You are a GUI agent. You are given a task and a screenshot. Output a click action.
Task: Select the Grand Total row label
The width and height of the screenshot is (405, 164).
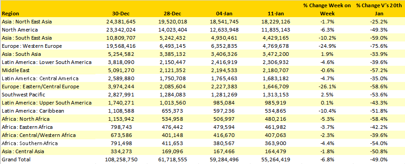click(x=16, y=159)
